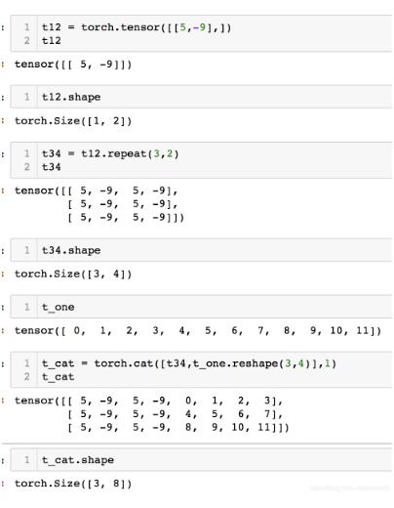Click into the t_one code cell

(201, 307)
